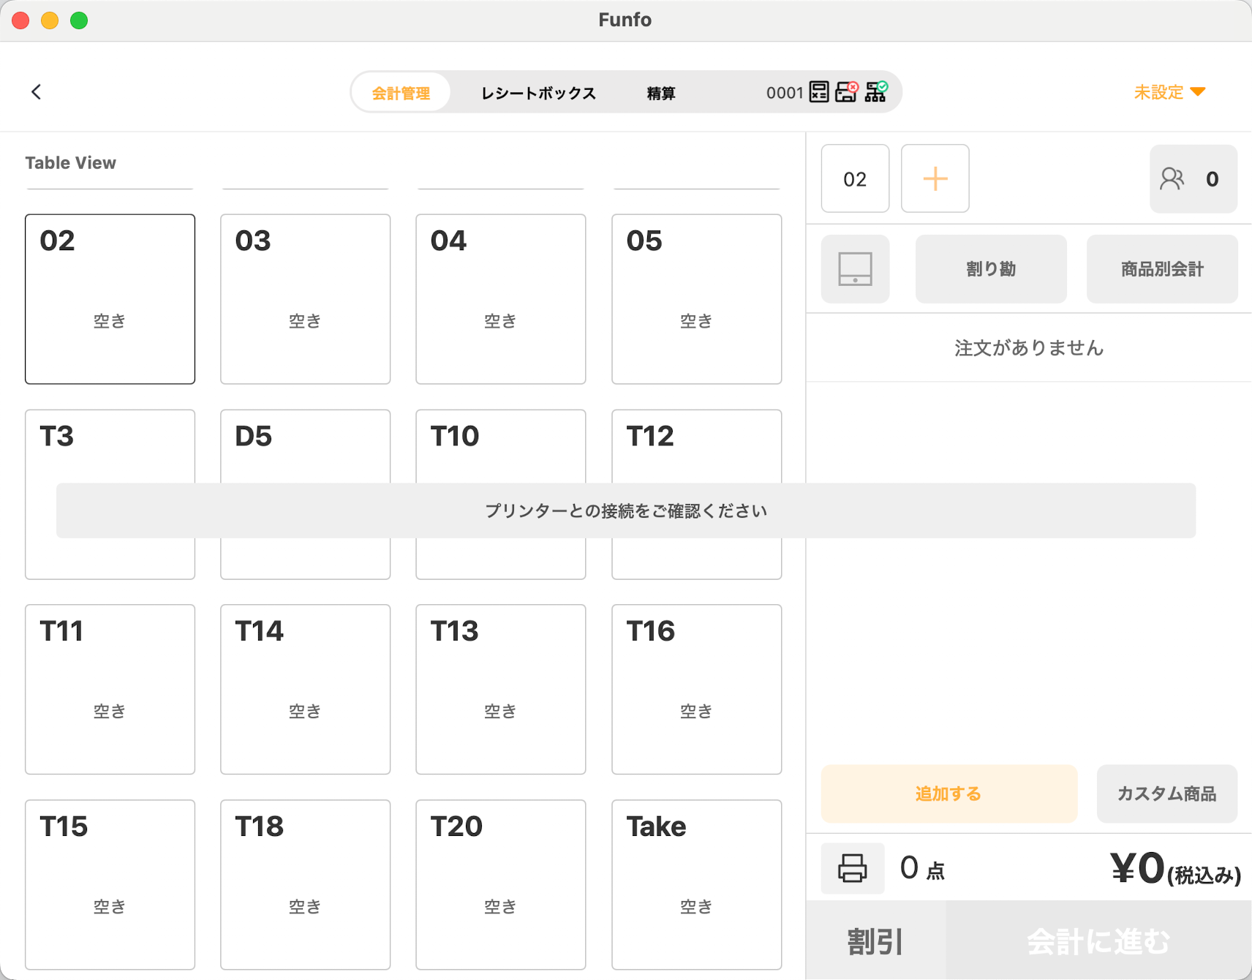Go back using the left chevron arrow
1252x980 pixels.
[x=36, y=91]
